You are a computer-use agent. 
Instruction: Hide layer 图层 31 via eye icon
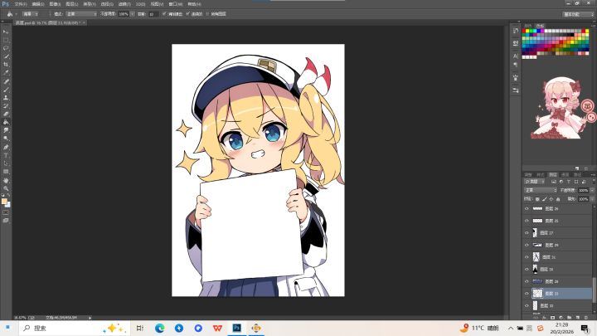click(527, 257)
